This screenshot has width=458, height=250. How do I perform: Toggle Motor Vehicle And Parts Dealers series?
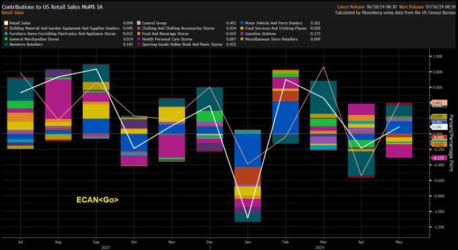(273, 23)
